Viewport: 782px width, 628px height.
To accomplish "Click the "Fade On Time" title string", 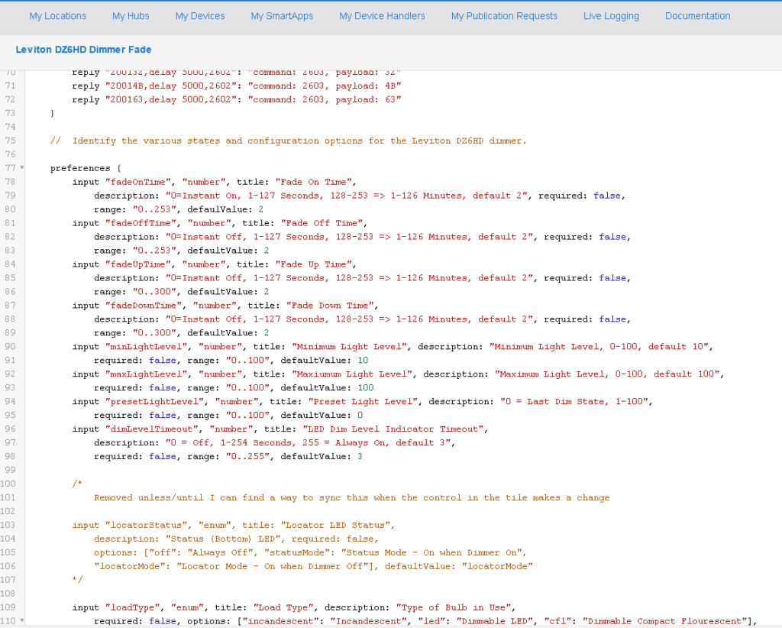I will pyautogui.click(x=313, y=182).
